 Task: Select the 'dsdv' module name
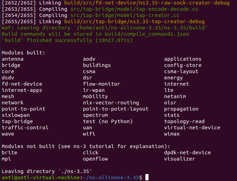8,78
